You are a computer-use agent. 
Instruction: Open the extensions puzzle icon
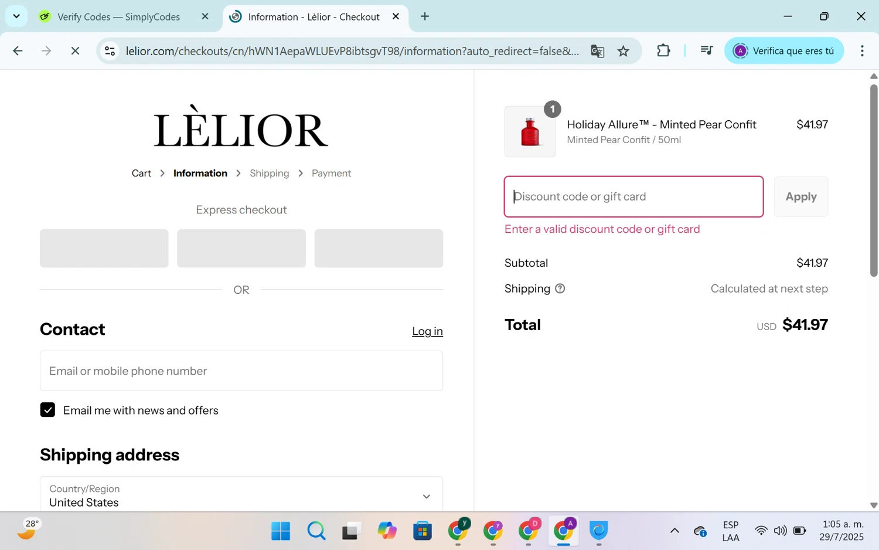663,50
